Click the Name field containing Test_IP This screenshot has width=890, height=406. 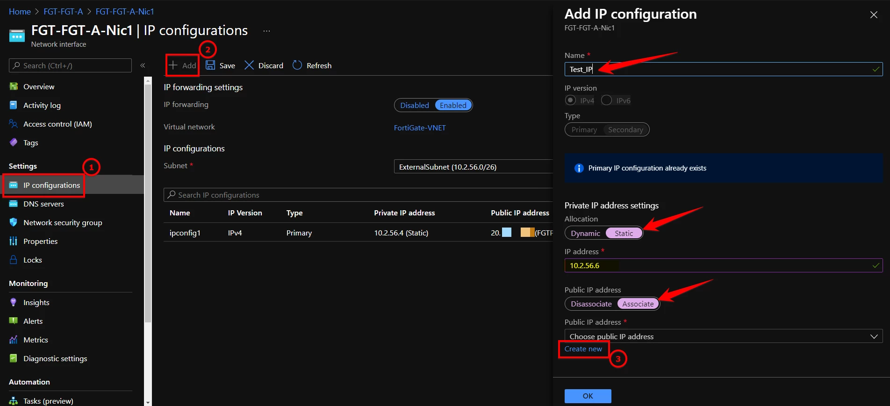(x=724, y=69)
